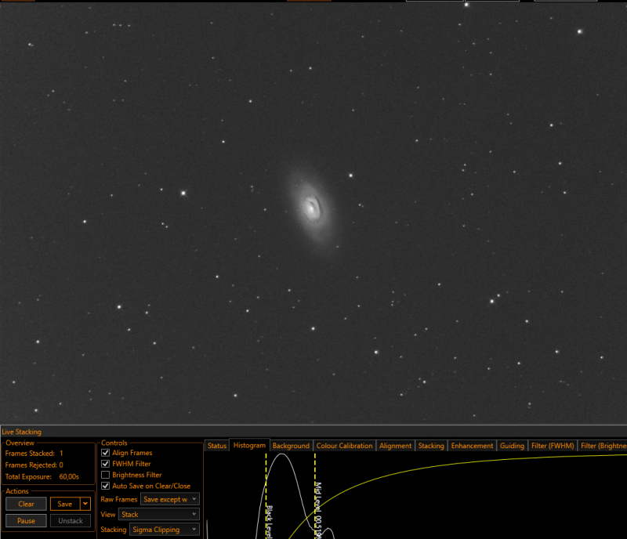Click the Save button
627x539 pixels.
pyautogui.click(x=65, y=504)
